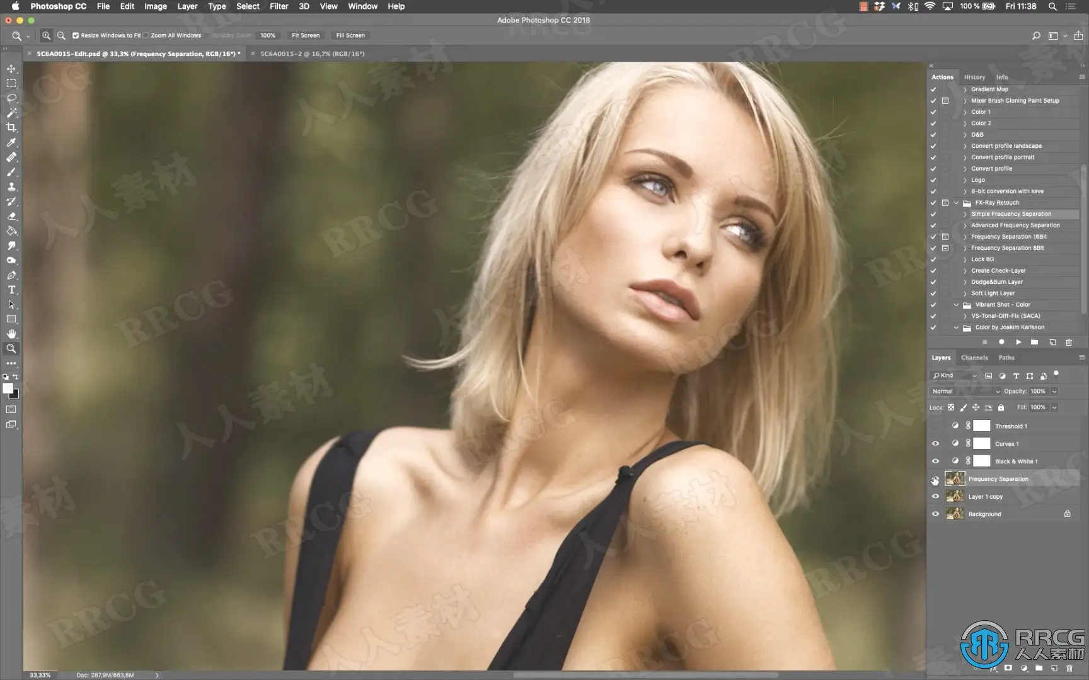Switch to the History tab
This screenshot has height=680, width=1089.
974,77
